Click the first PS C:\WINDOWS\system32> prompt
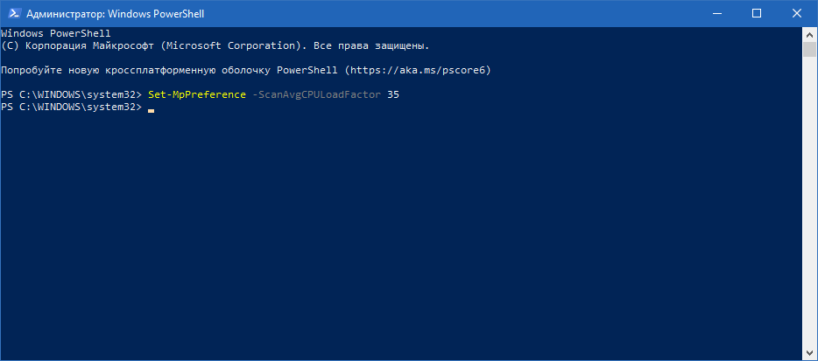 pyautogui.click(x=72, y=94)
